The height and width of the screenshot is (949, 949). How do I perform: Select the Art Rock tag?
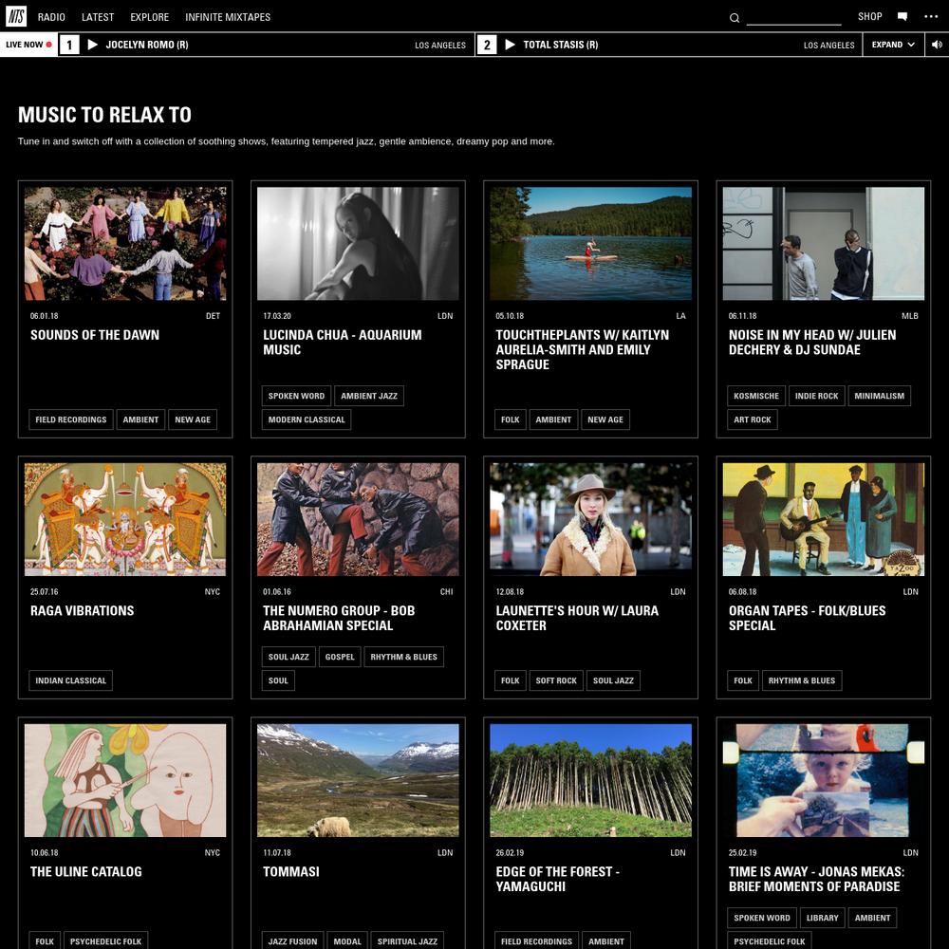tap(753, 419)
